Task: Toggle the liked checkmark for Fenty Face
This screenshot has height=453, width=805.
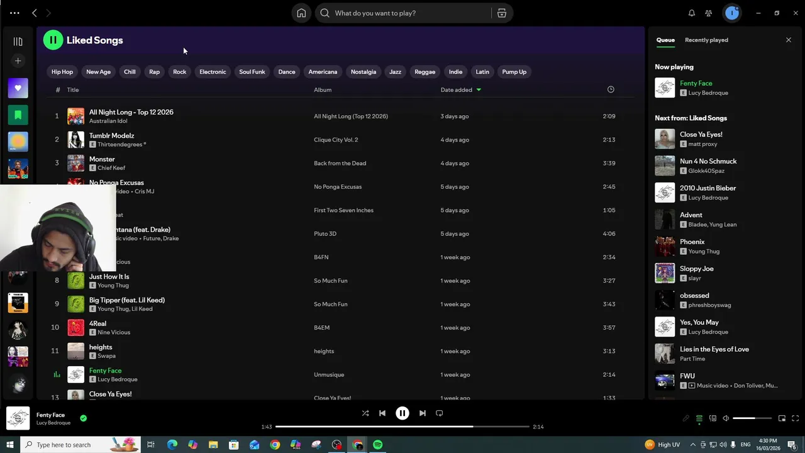Action: pos(84,418)
